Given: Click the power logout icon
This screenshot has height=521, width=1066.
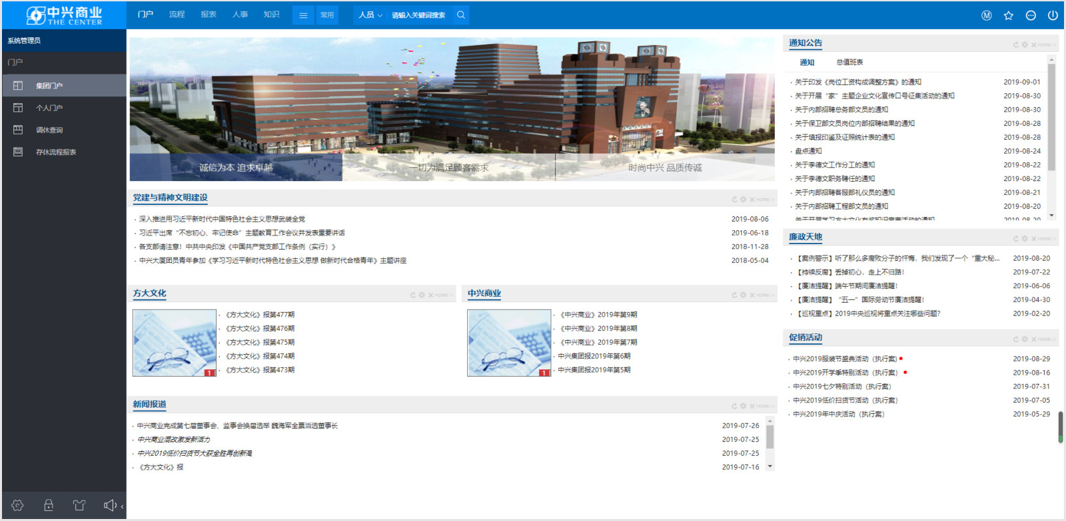Looking at the screenshot, I should coord(1053,15).
